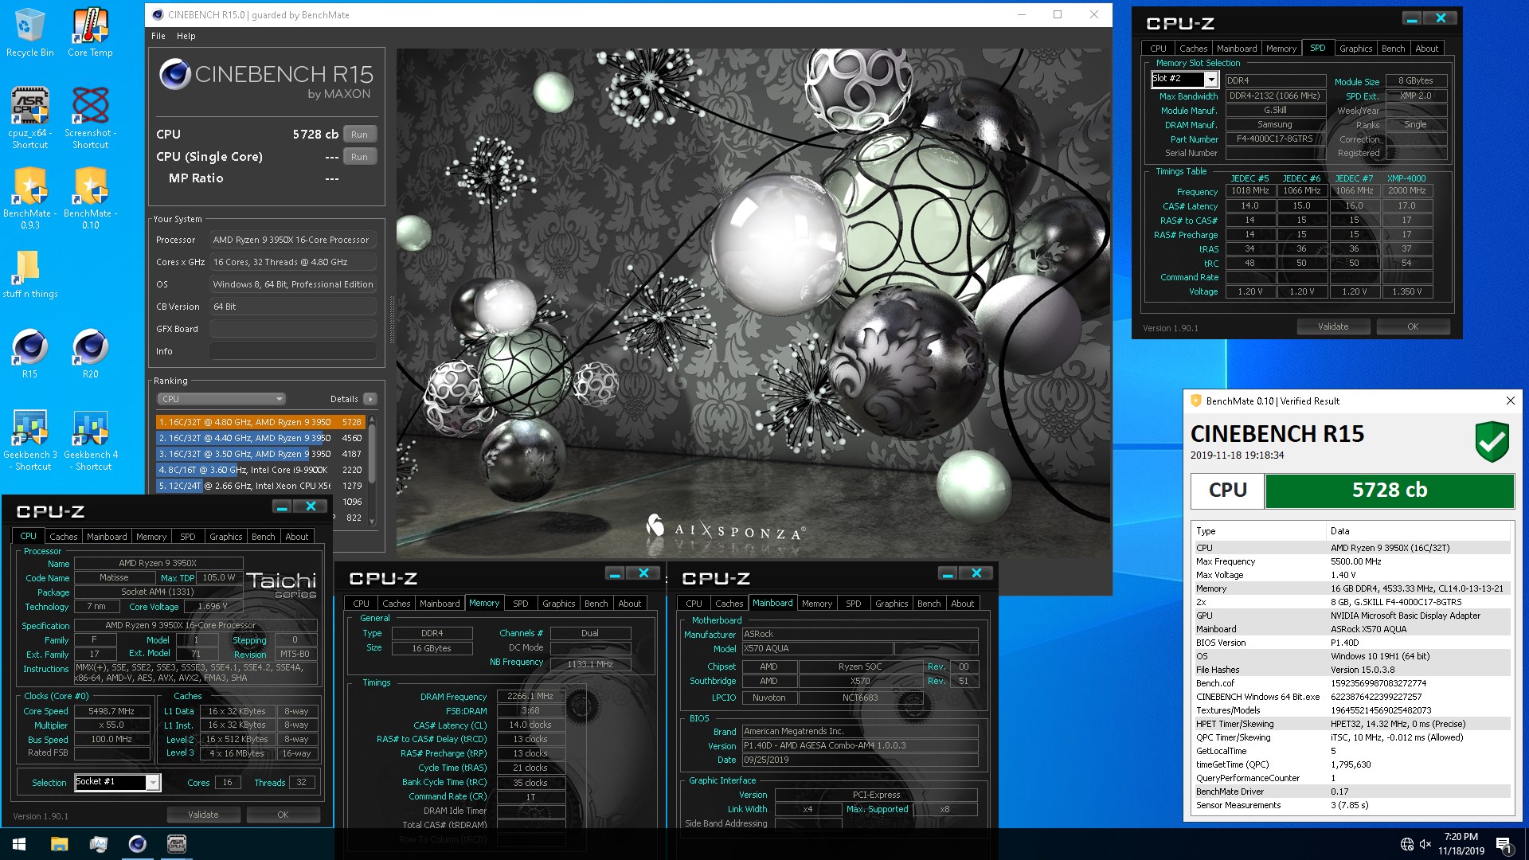Click the Core Speed 5498.7 MHz value
The width and height of the screenshot is (1529, 860).
tap(111, 711)
